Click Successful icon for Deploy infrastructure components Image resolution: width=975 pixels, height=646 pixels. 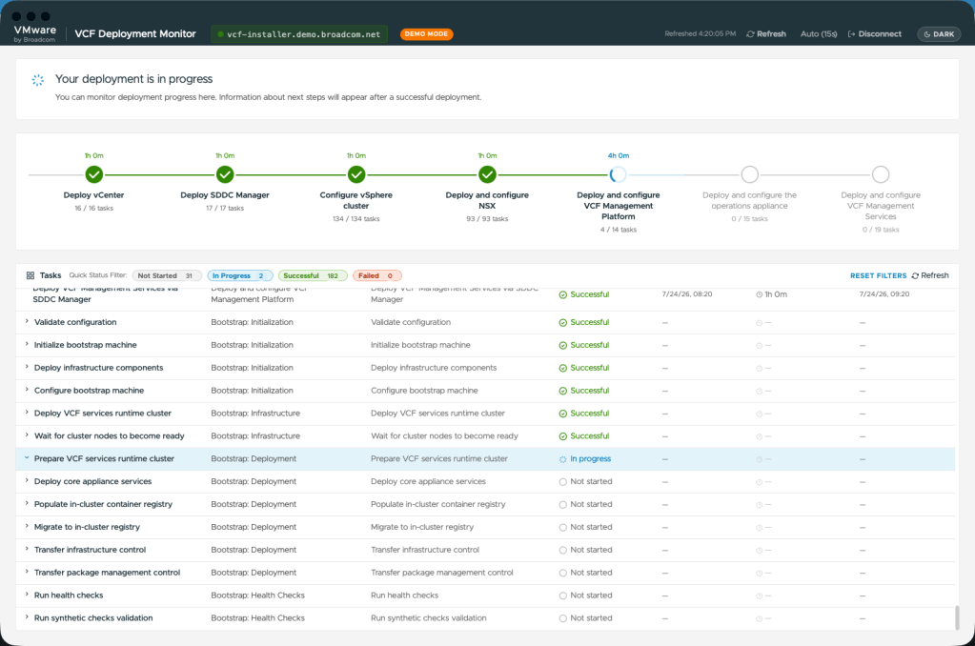pos(562,368)
